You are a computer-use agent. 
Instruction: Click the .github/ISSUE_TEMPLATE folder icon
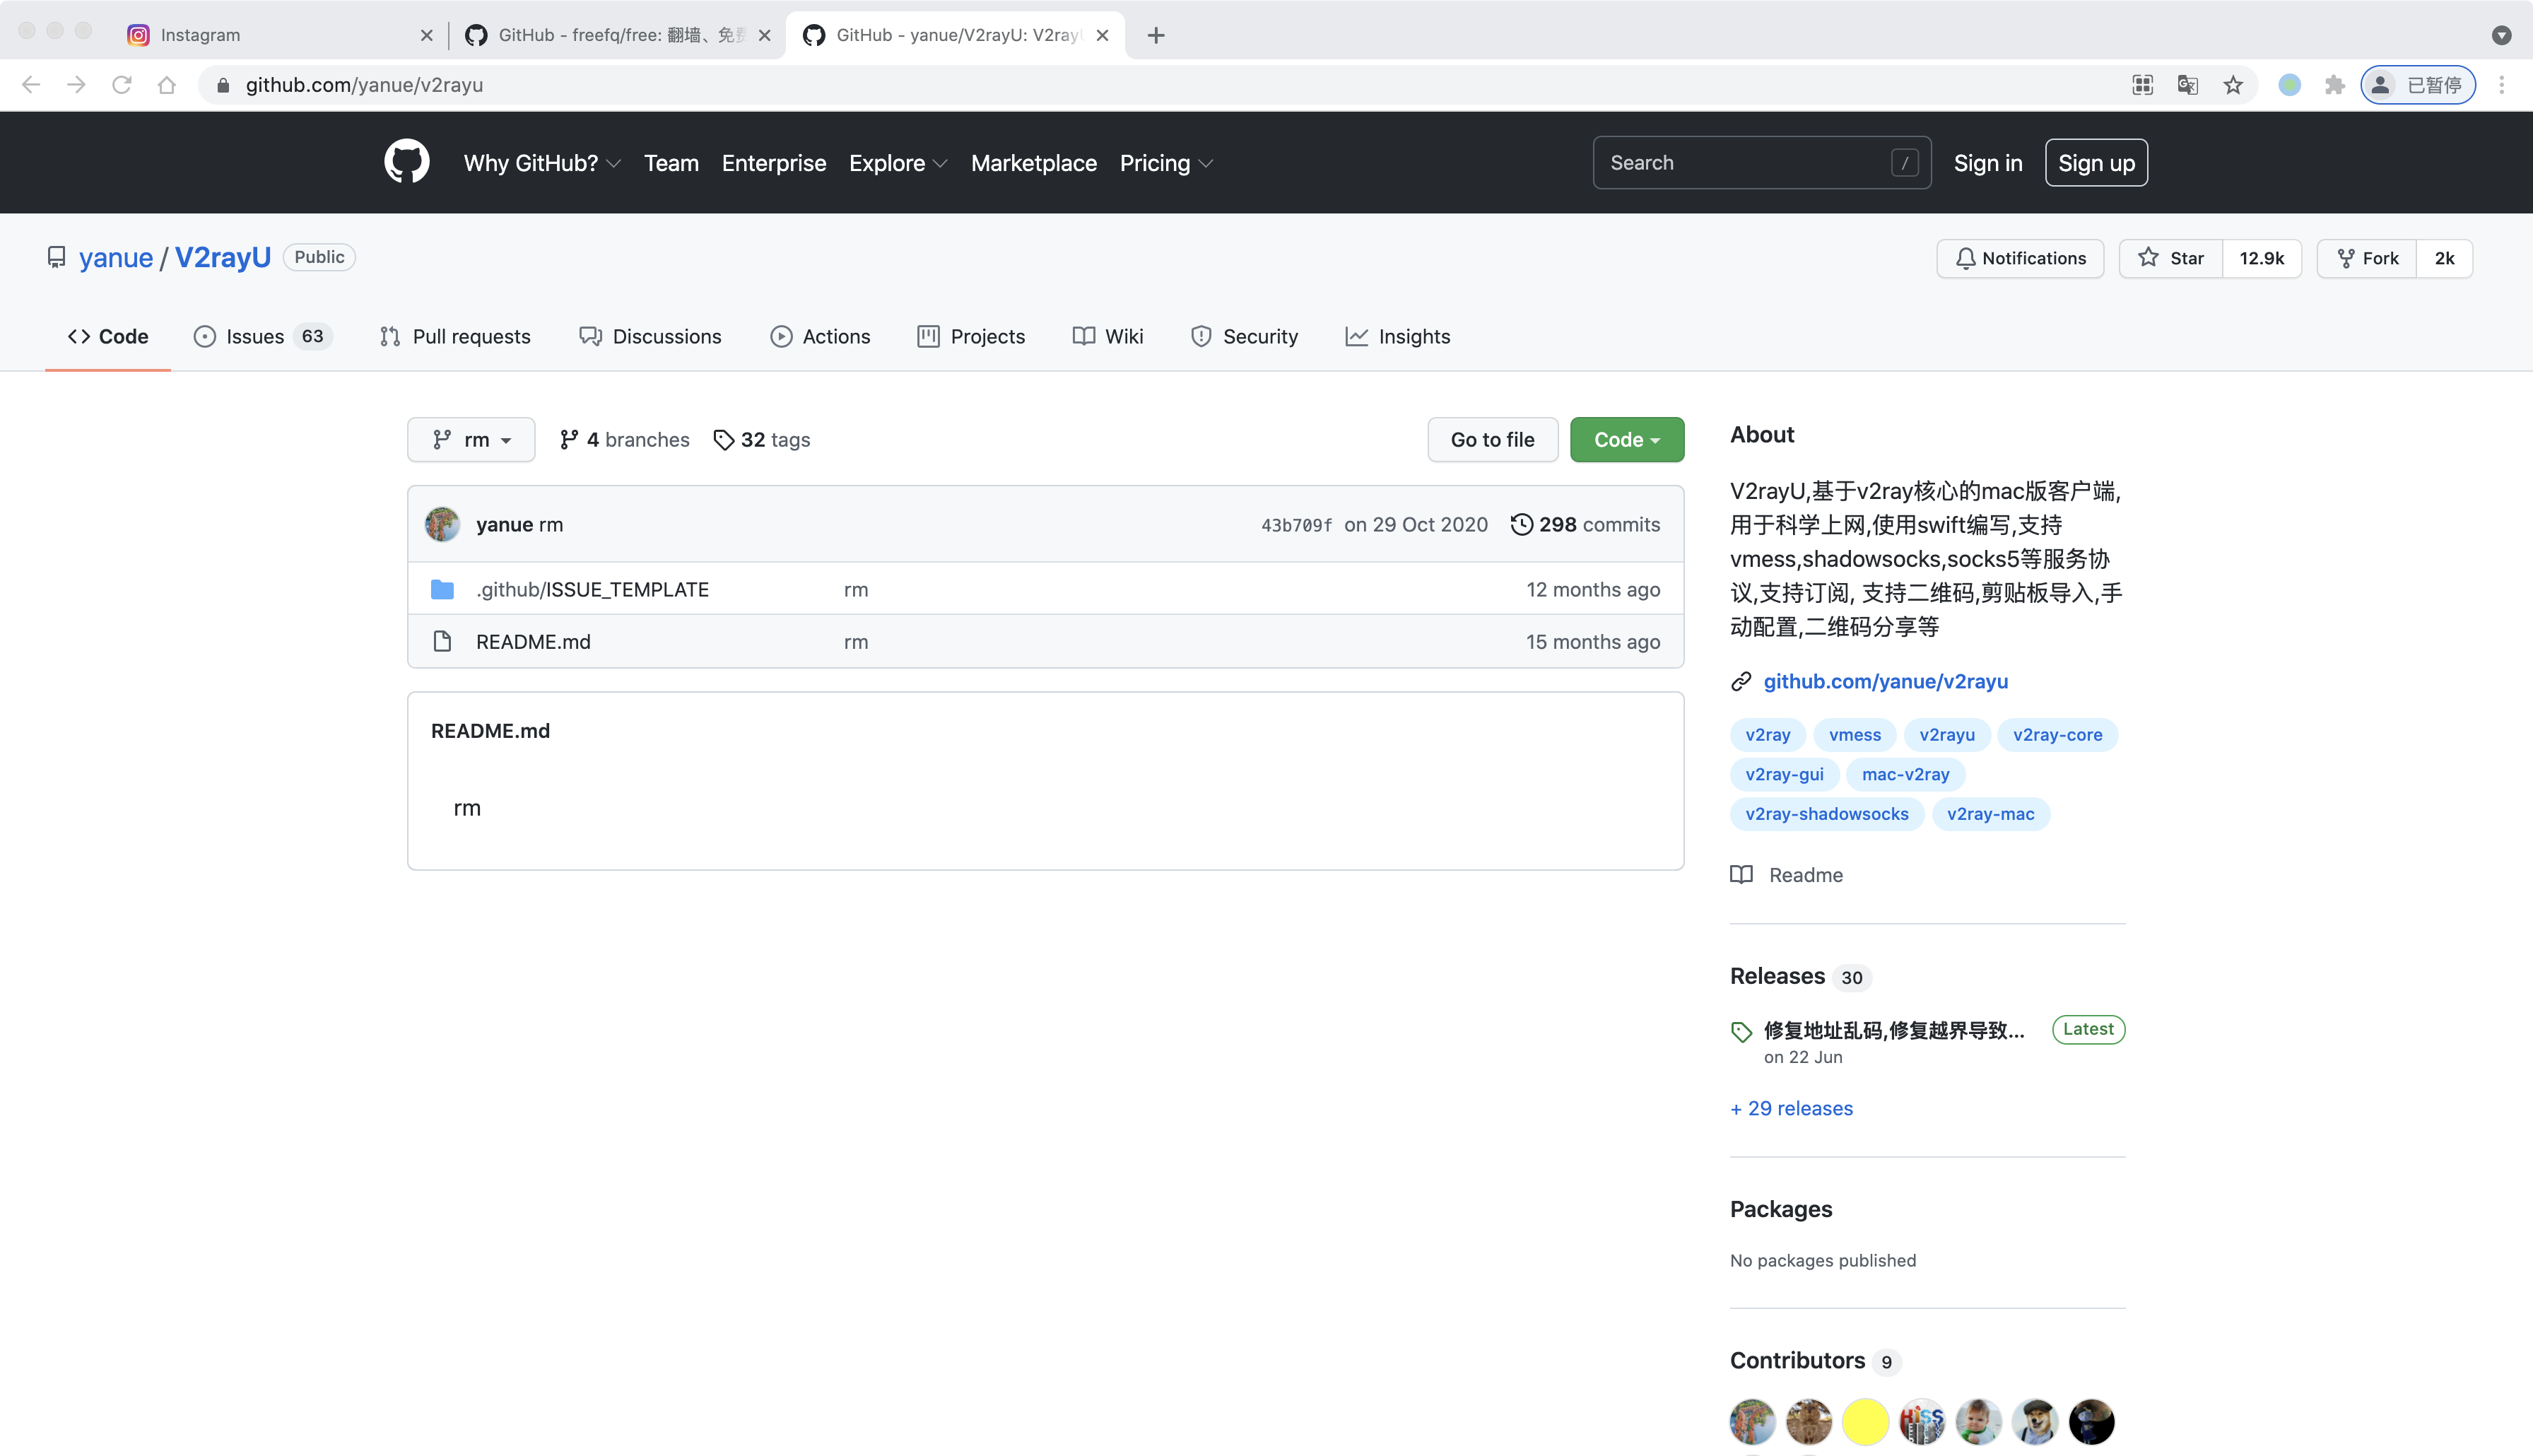tap(442, 589)
